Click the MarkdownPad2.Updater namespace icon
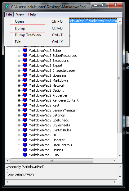 [x=25, y=140]
